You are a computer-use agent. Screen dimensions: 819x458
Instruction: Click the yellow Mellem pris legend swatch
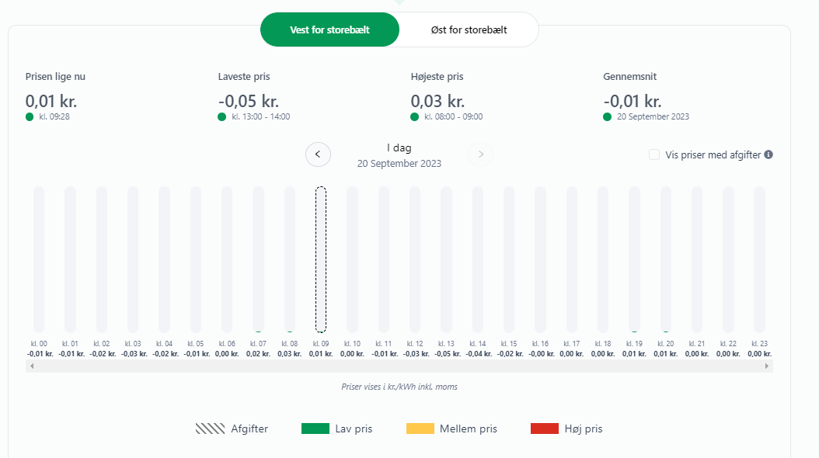tap(420, 429)
